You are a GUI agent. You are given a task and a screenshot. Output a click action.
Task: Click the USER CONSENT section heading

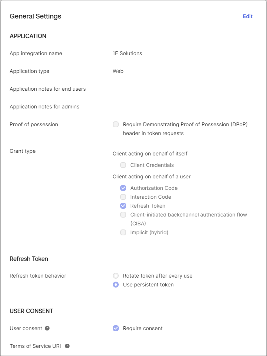click(x=31, y=311)
